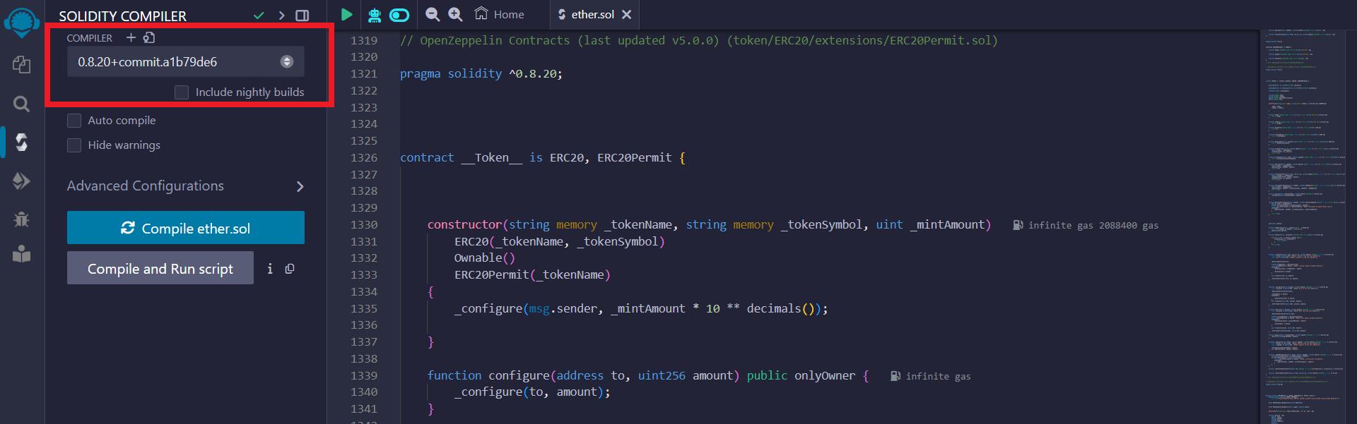Toggle the switch in the editor toolbar
Screen dimensions: 1357x424
tap(399, 14)
